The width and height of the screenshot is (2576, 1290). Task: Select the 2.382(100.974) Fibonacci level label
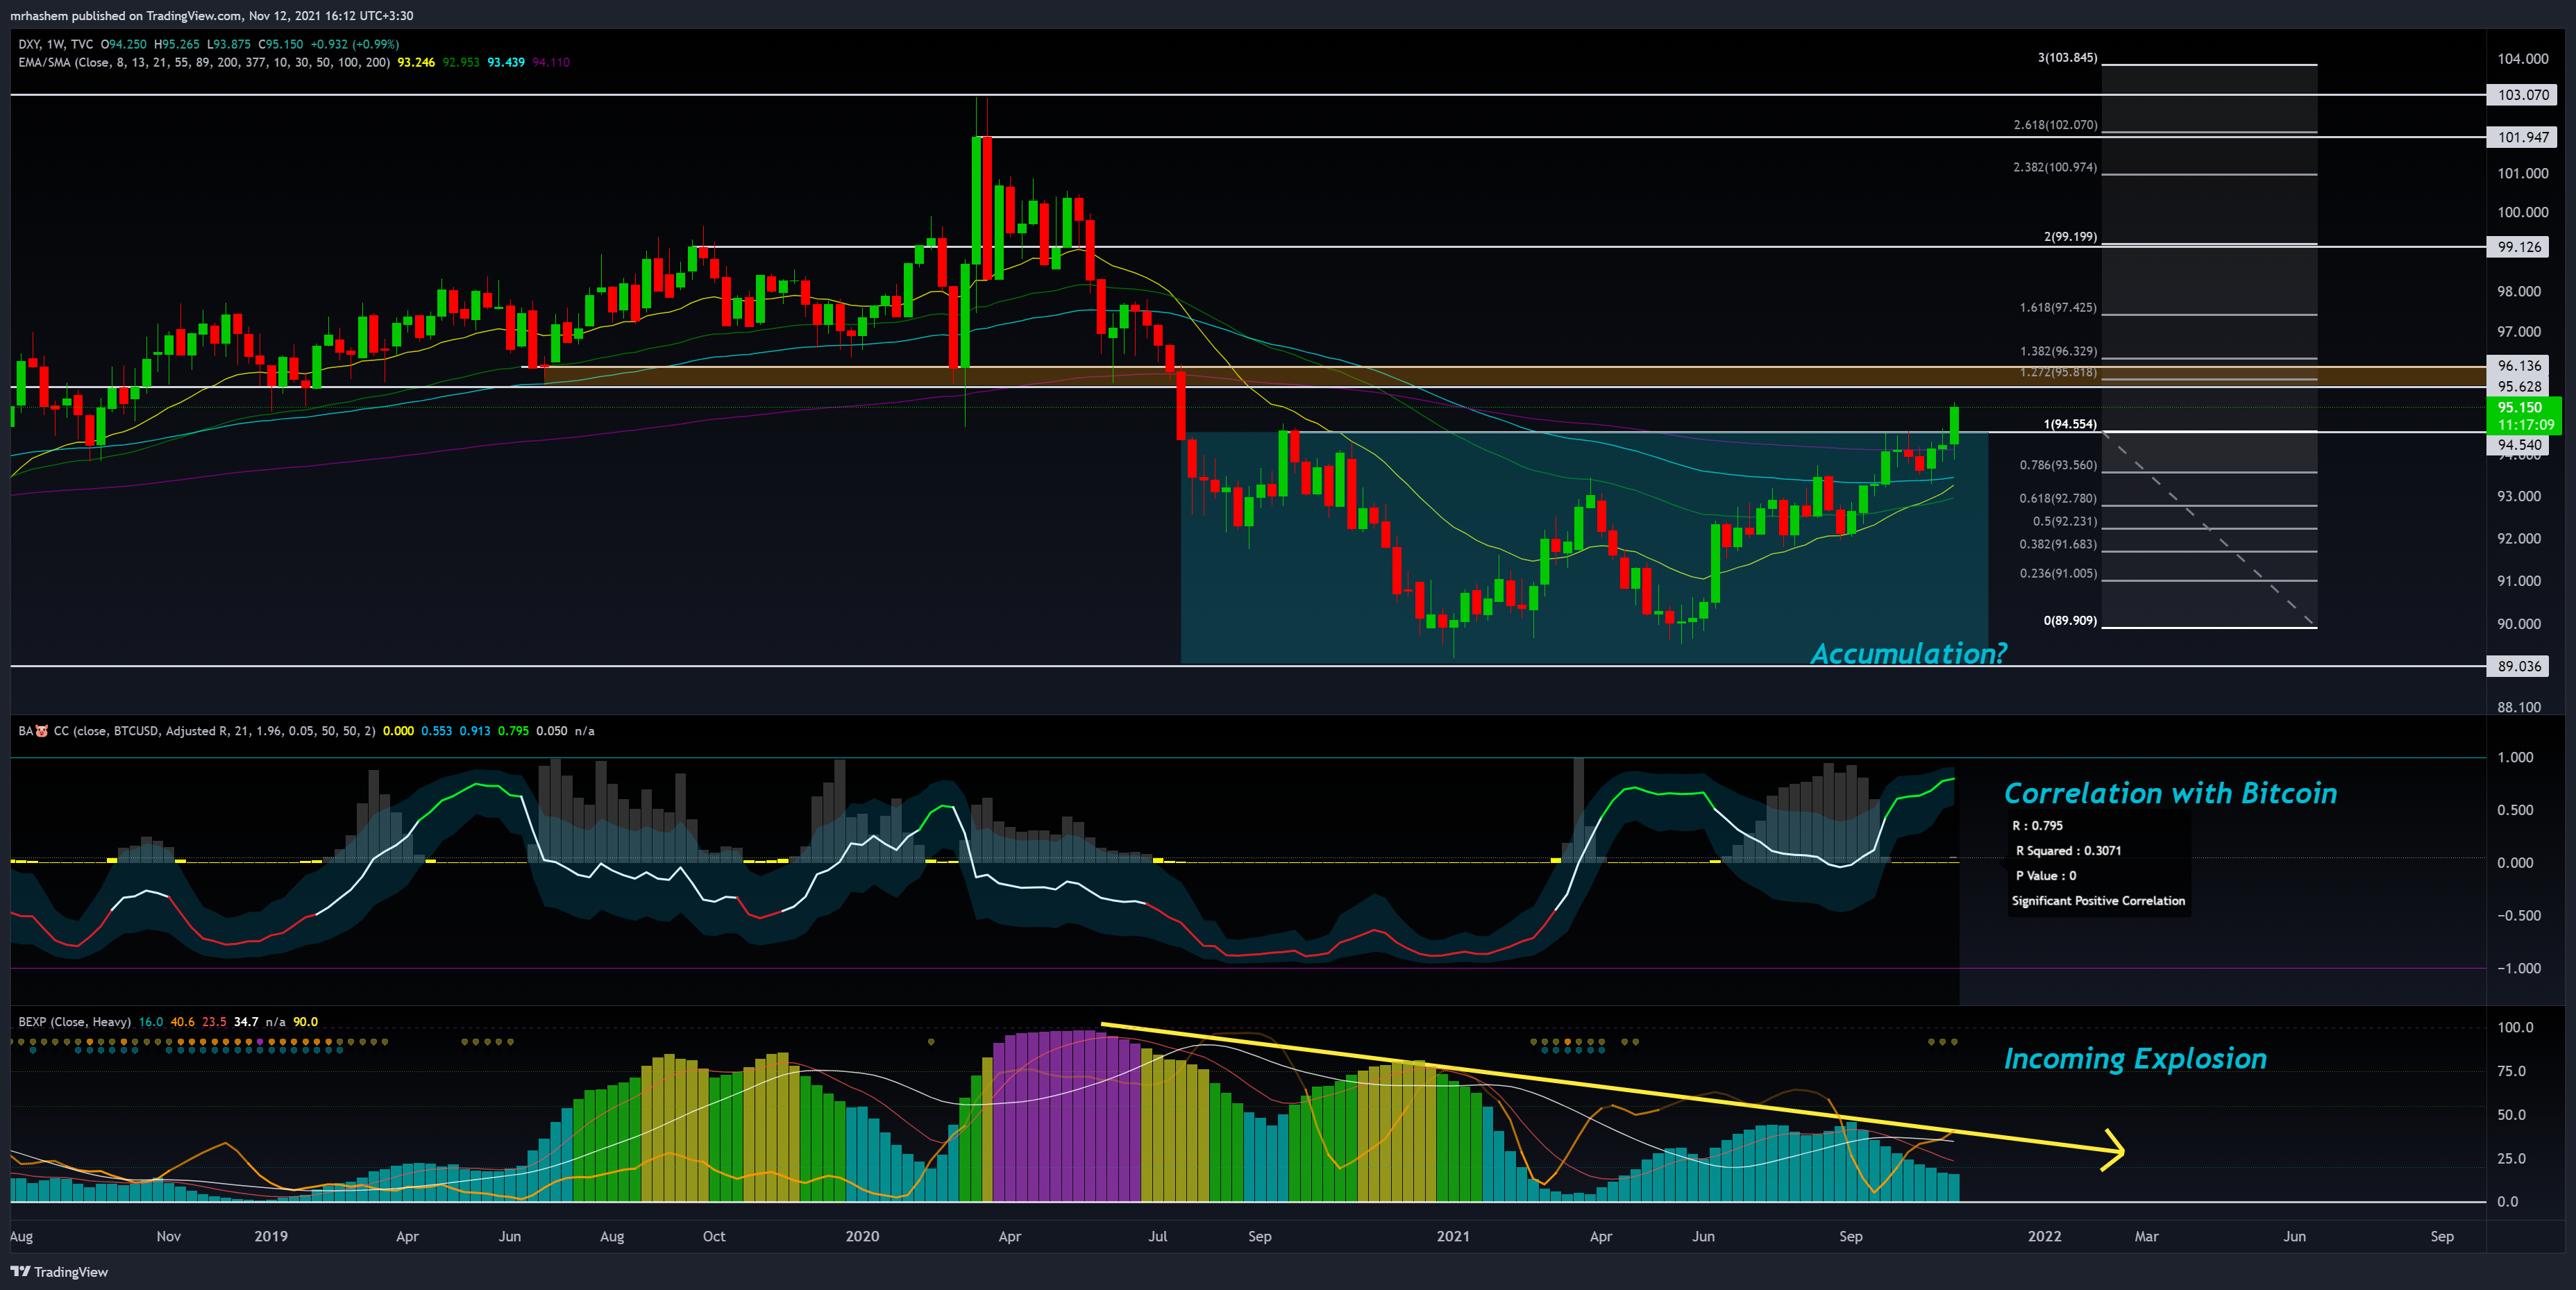tap(2055, 167)
